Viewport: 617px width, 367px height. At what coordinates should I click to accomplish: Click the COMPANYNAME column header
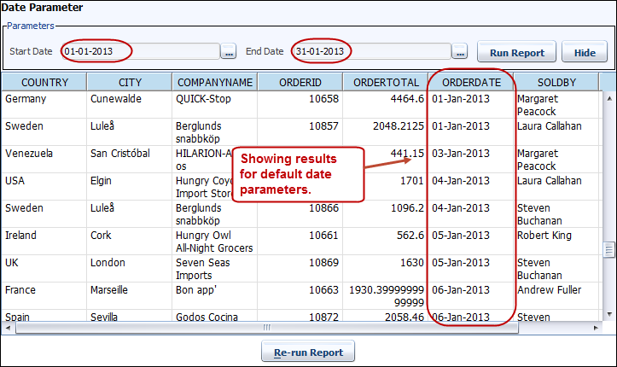[214, 82]
